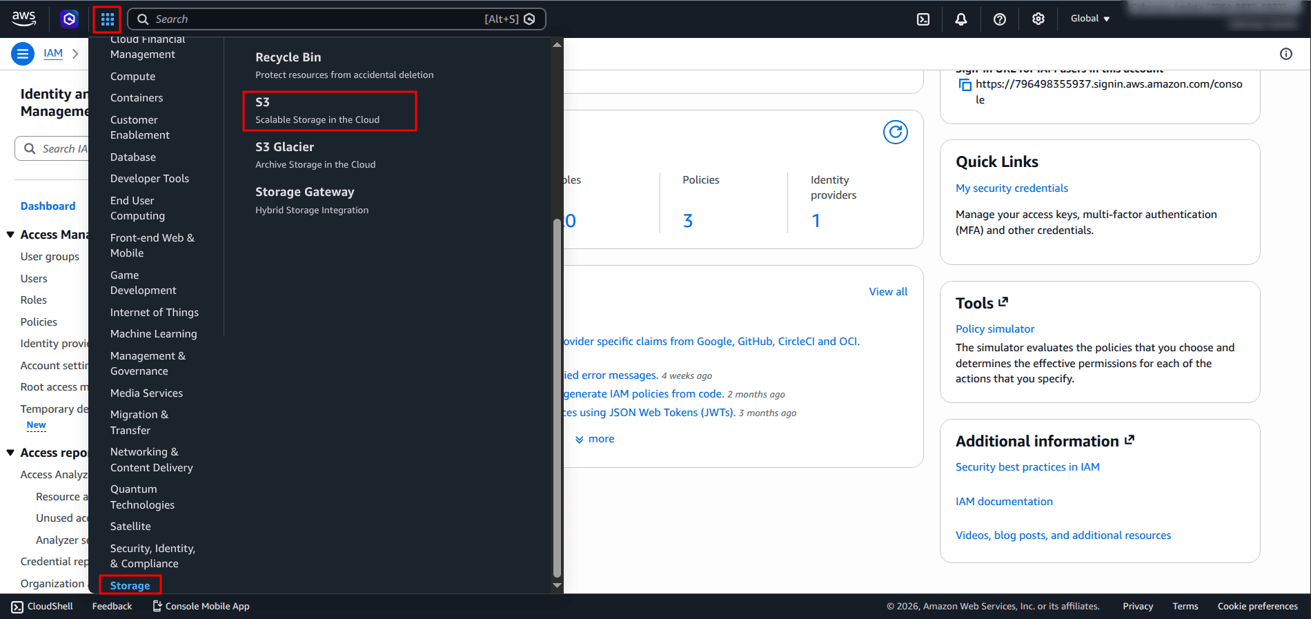
Task: Open the notifications bell icon
Action: [x=961, y=19]
